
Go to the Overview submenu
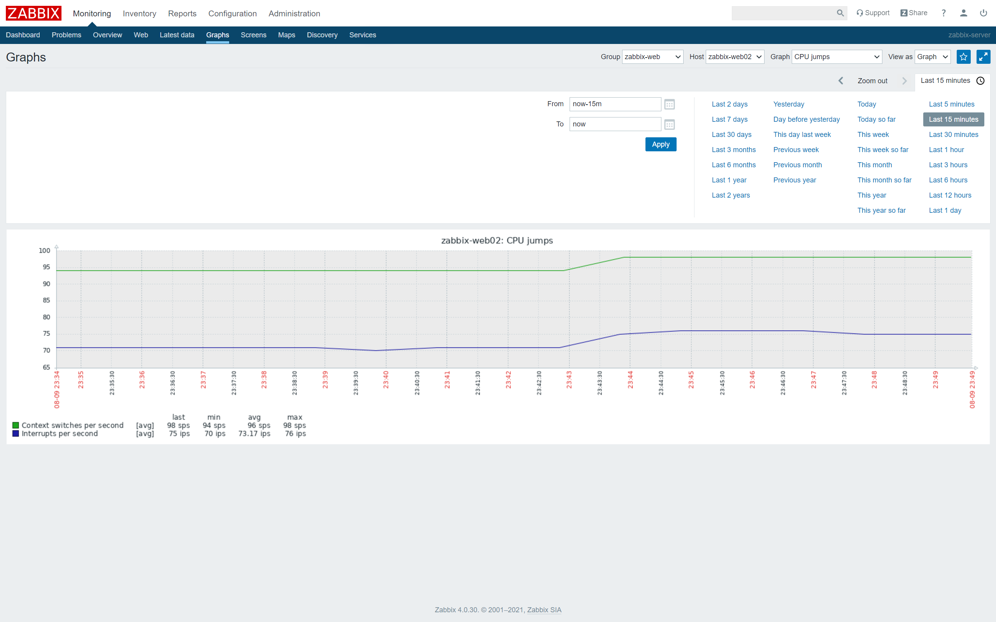tap(107, 35)
